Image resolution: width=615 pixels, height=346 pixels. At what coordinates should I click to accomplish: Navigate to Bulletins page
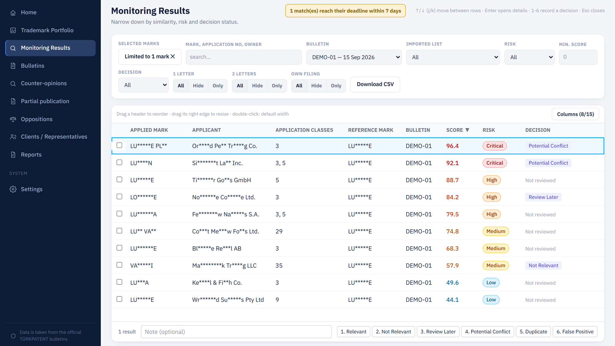pos(50,66)
